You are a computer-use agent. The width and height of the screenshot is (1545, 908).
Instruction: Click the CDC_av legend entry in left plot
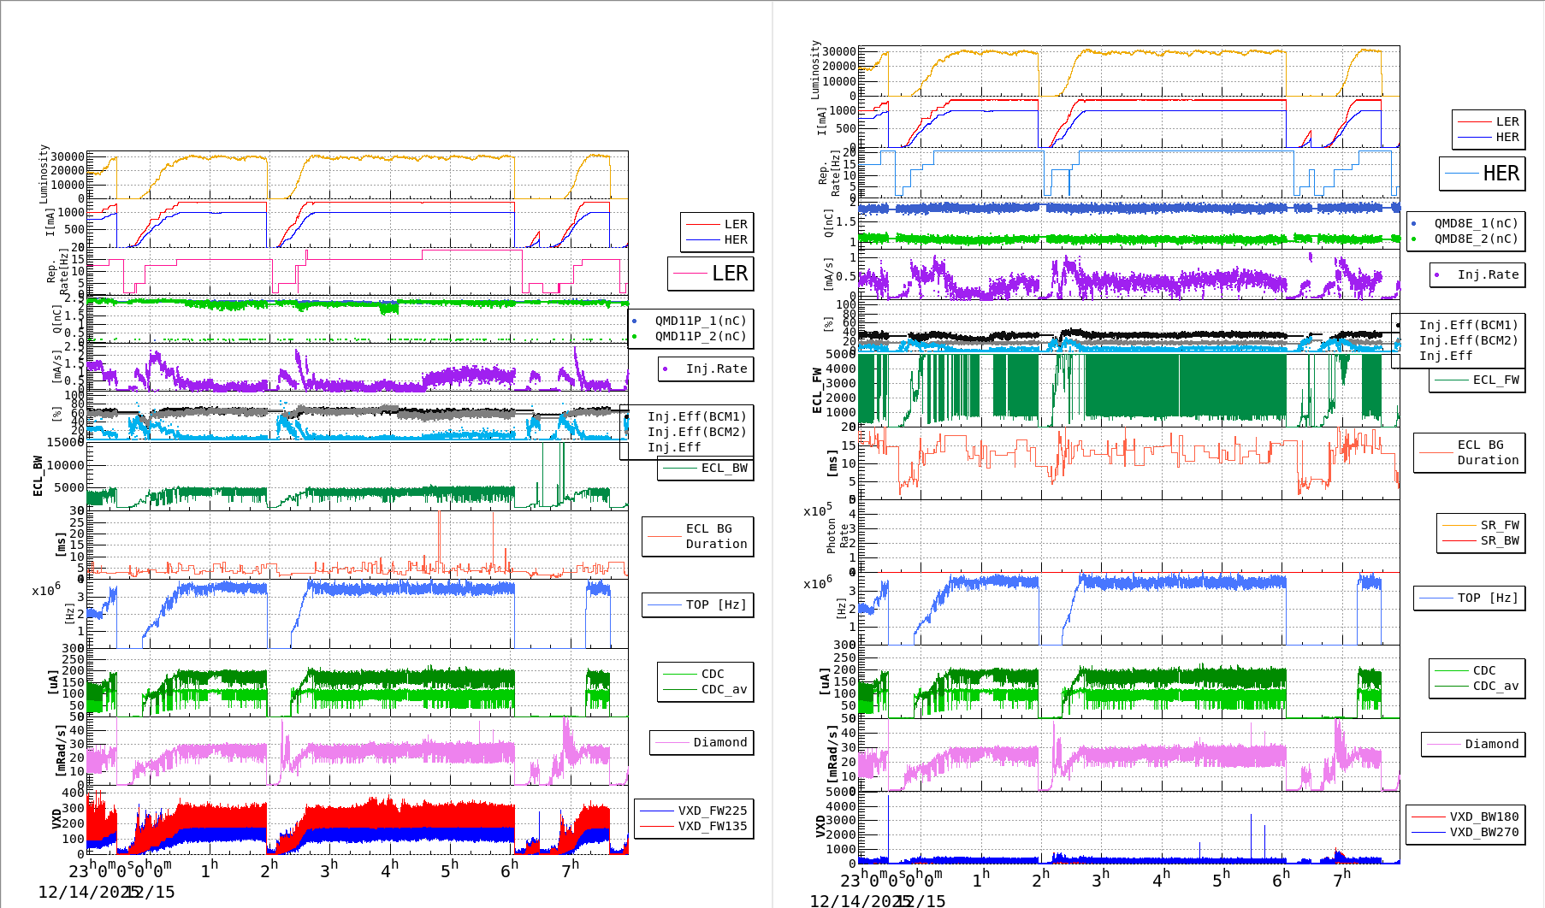pos(706,690)
